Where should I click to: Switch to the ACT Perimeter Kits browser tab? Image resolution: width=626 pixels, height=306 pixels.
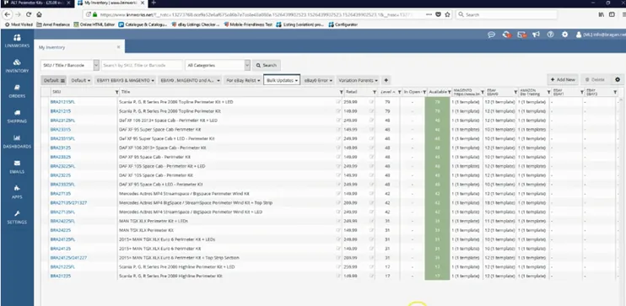click(36, 3)
